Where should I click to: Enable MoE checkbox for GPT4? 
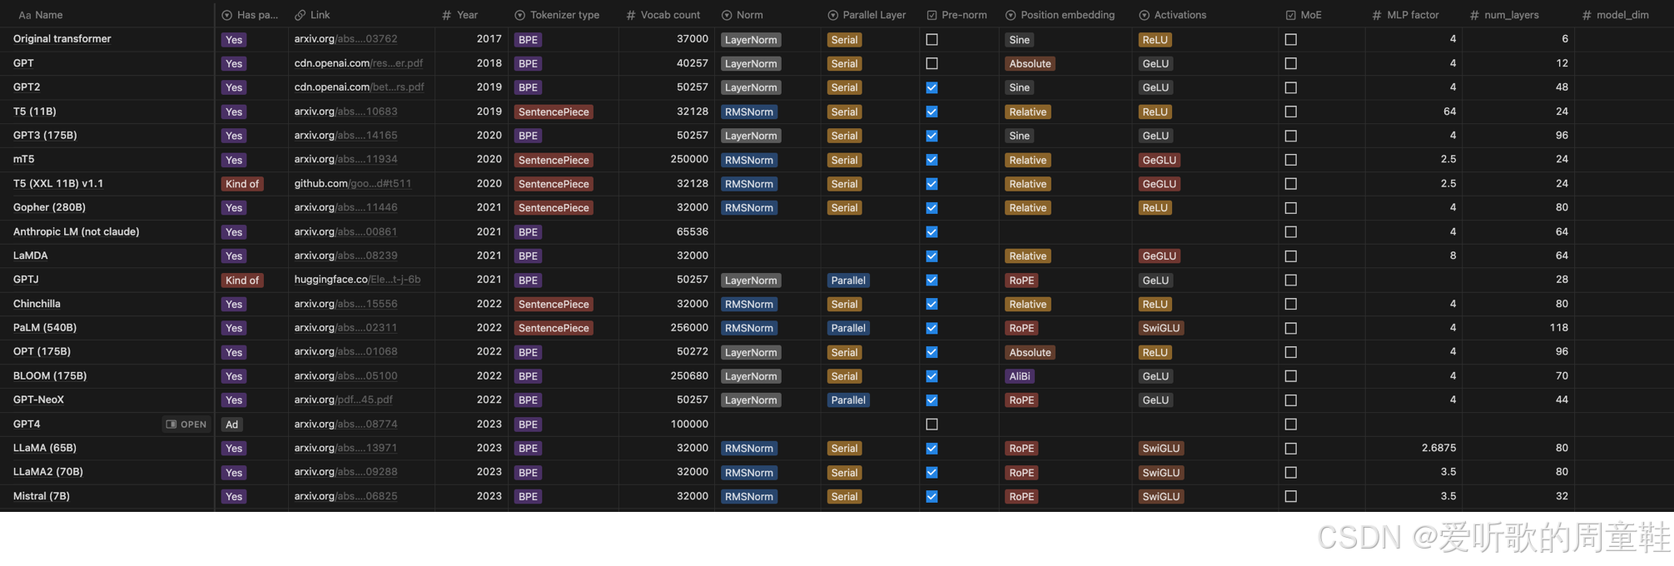pos(1290,424)
